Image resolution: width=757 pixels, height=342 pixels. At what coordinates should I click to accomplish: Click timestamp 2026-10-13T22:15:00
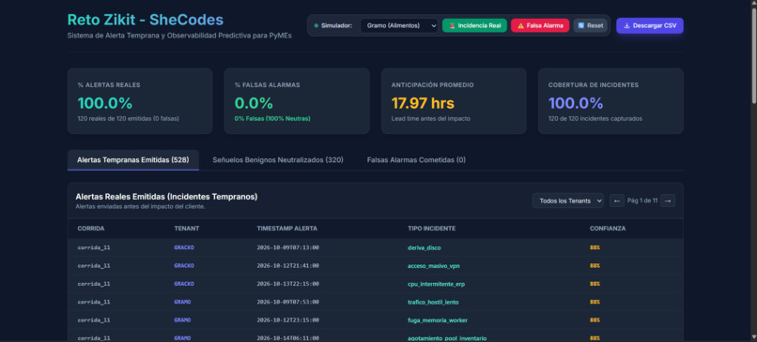pyautogui.click(x=287, y=284)
